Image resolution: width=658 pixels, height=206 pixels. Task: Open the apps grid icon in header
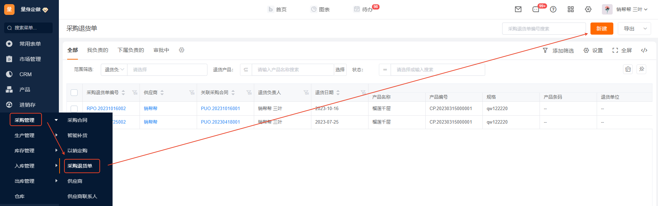(x=571, y=9)
